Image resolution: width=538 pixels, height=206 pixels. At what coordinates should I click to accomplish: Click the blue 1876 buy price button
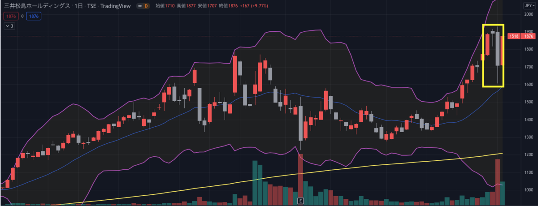coord(33,16)
